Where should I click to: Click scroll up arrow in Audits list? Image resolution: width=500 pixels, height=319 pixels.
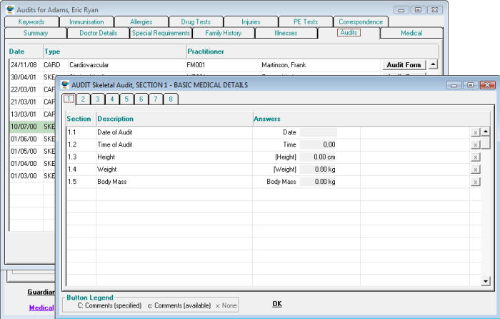(433, 64)
